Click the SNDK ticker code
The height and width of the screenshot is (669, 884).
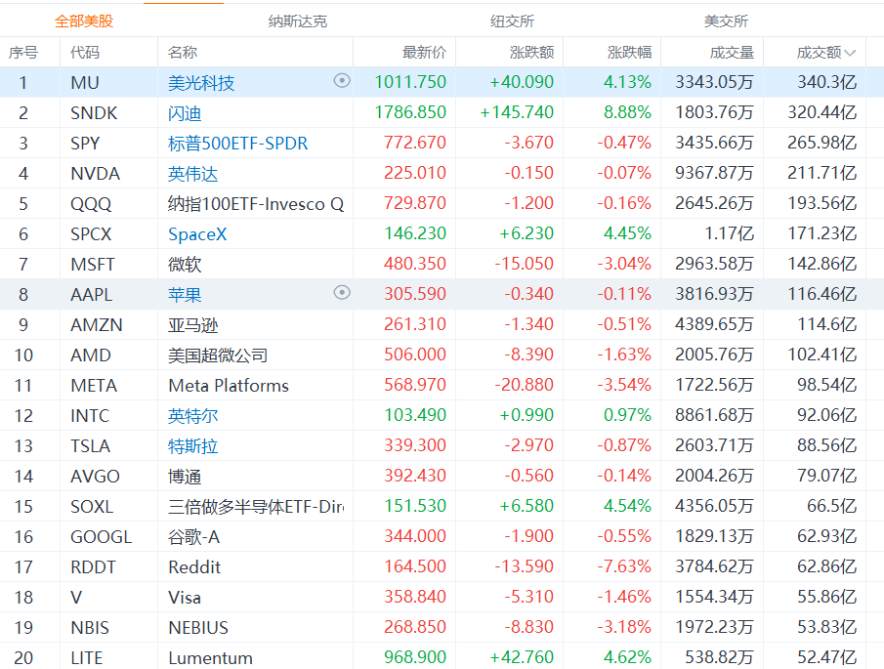pos(94,112)
